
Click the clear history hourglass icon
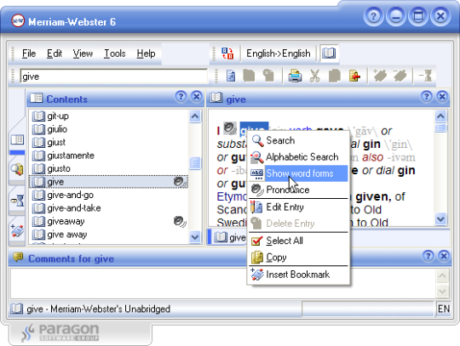pos(426,77)
